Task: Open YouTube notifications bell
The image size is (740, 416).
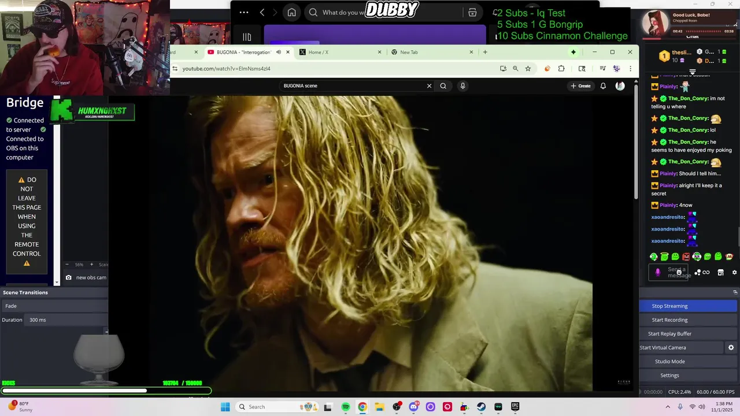Action: click(x=603, y=86)
